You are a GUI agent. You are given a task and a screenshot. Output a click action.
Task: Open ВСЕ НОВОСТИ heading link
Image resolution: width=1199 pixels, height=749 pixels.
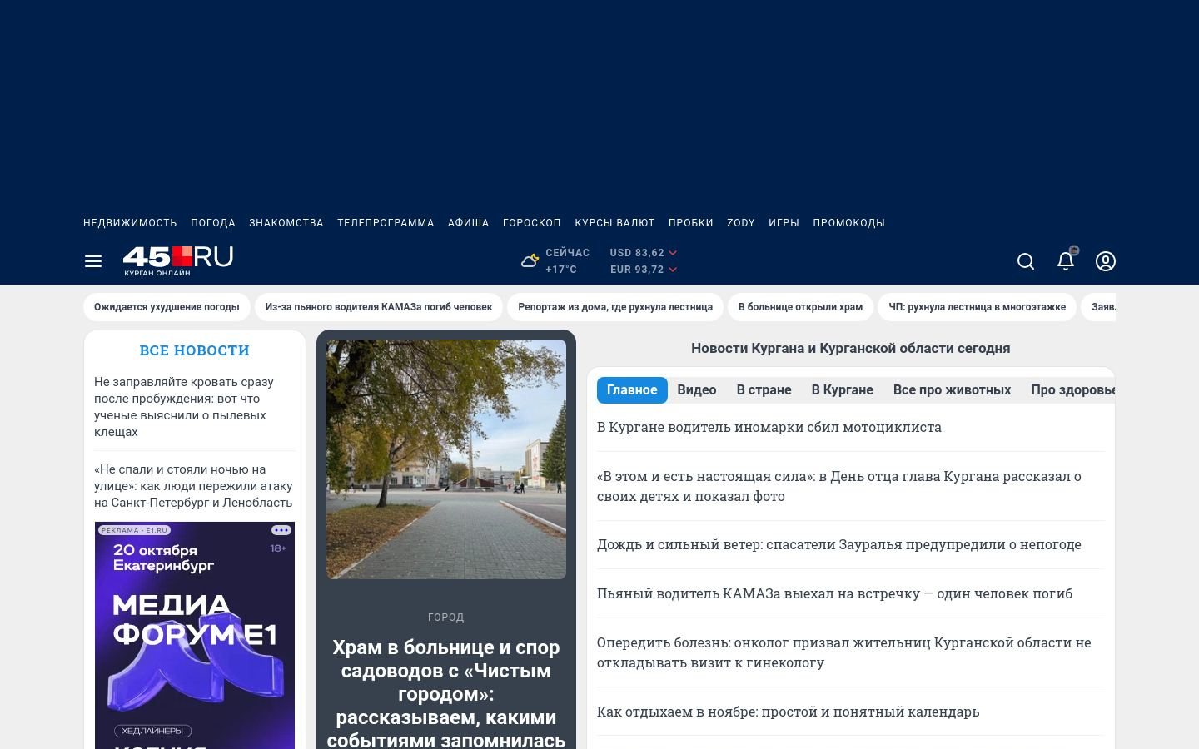click(195, 350)
